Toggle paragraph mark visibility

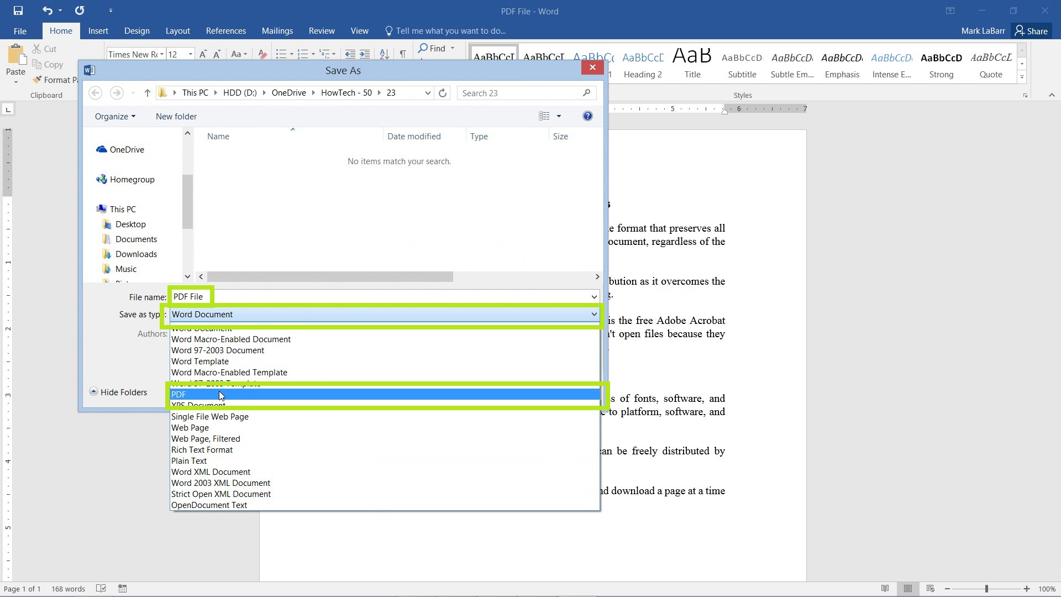click(403, 54)
